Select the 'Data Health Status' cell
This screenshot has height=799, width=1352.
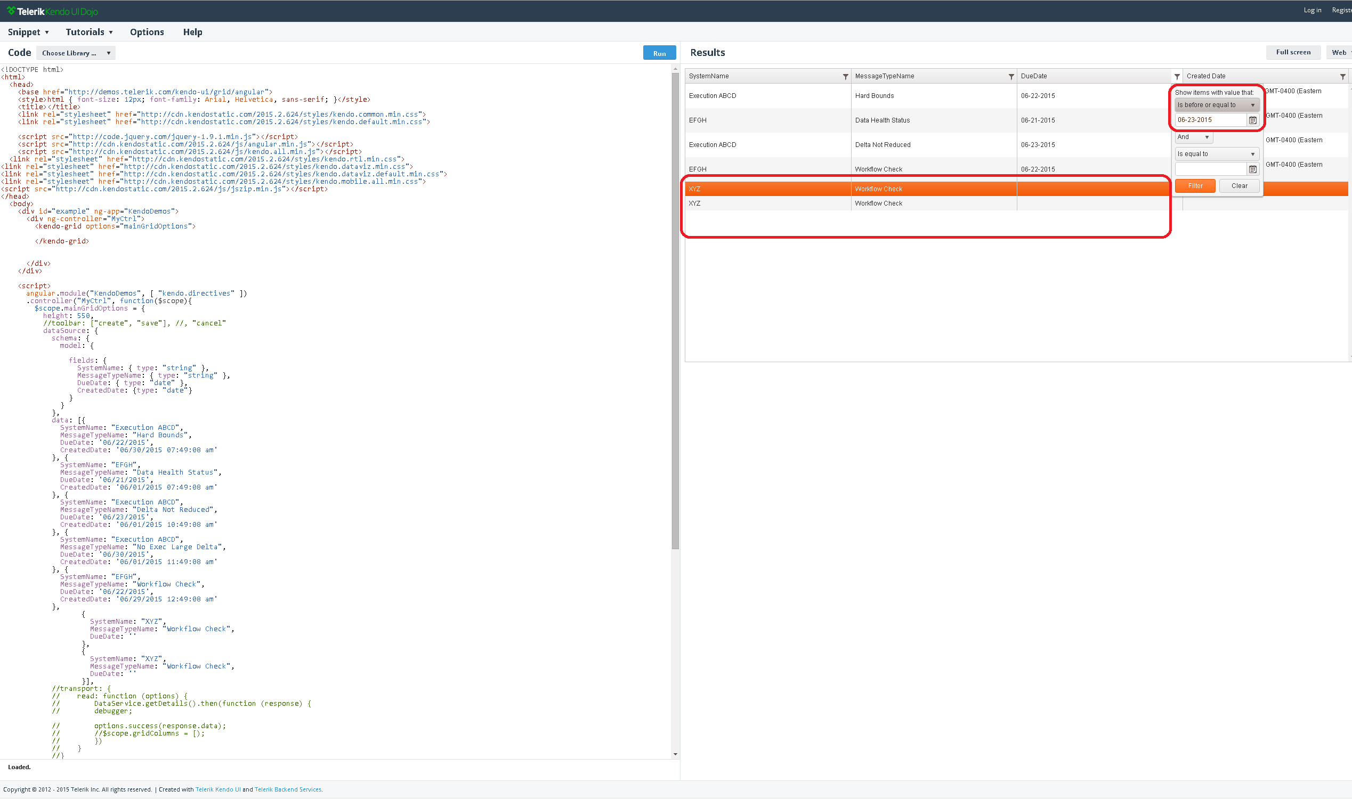(x=934, y=120)
